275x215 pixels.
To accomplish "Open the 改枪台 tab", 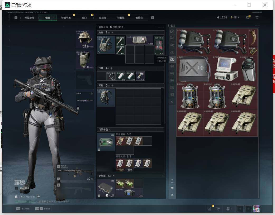I will click(x=139, y=18).
